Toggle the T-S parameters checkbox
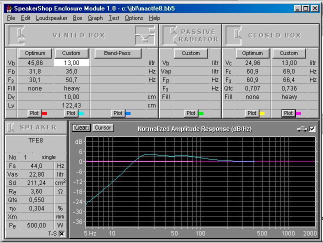This screenshot has width=323, height=243. [x=61, y=233]
